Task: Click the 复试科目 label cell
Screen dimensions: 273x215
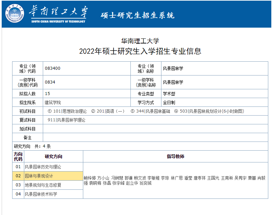Action: click(x=28, y=120)
